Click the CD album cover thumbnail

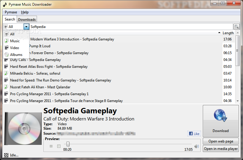[23, 128]
